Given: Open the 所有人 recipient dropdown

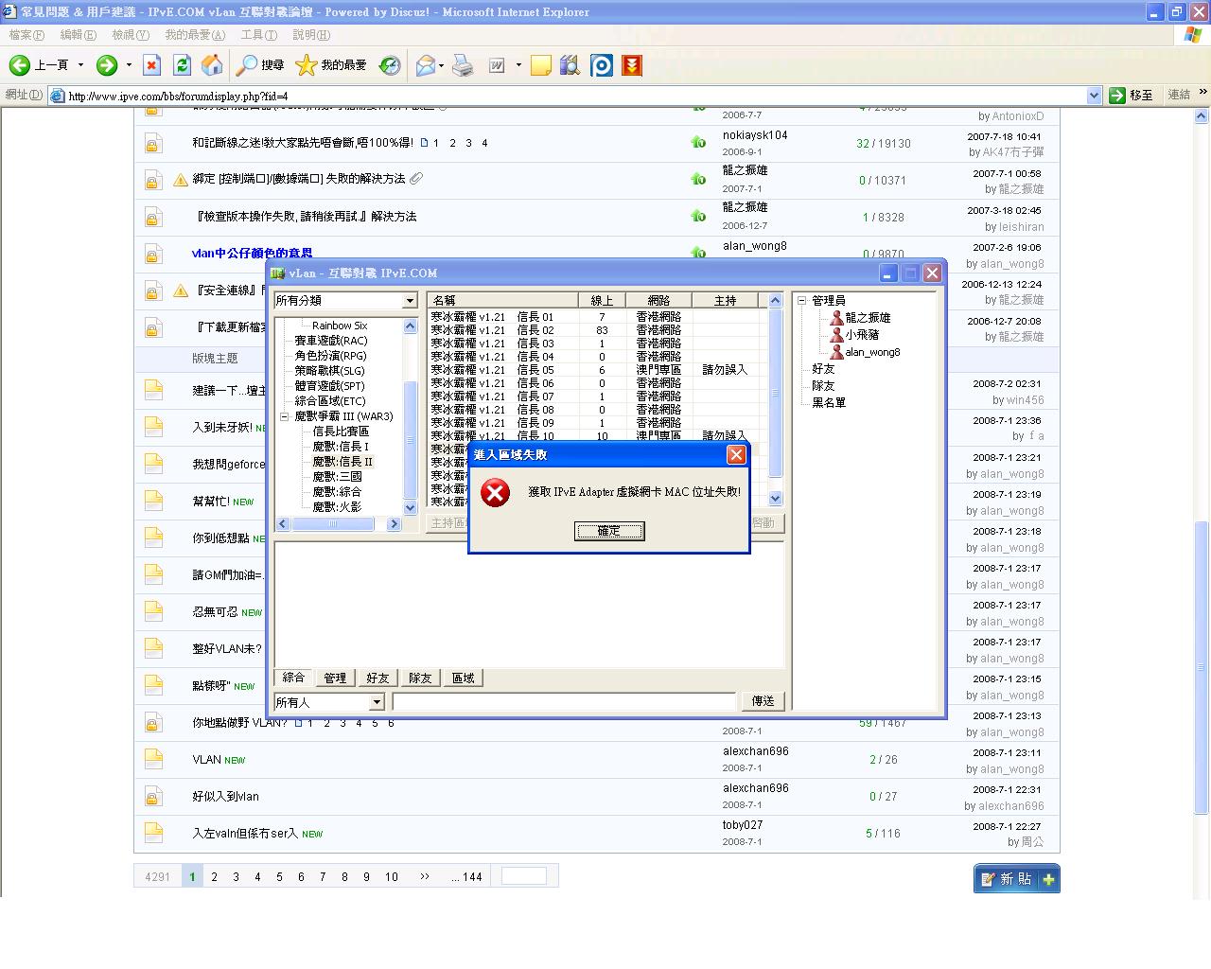Looking at the screenshot, I should click(x=377, y=702).
